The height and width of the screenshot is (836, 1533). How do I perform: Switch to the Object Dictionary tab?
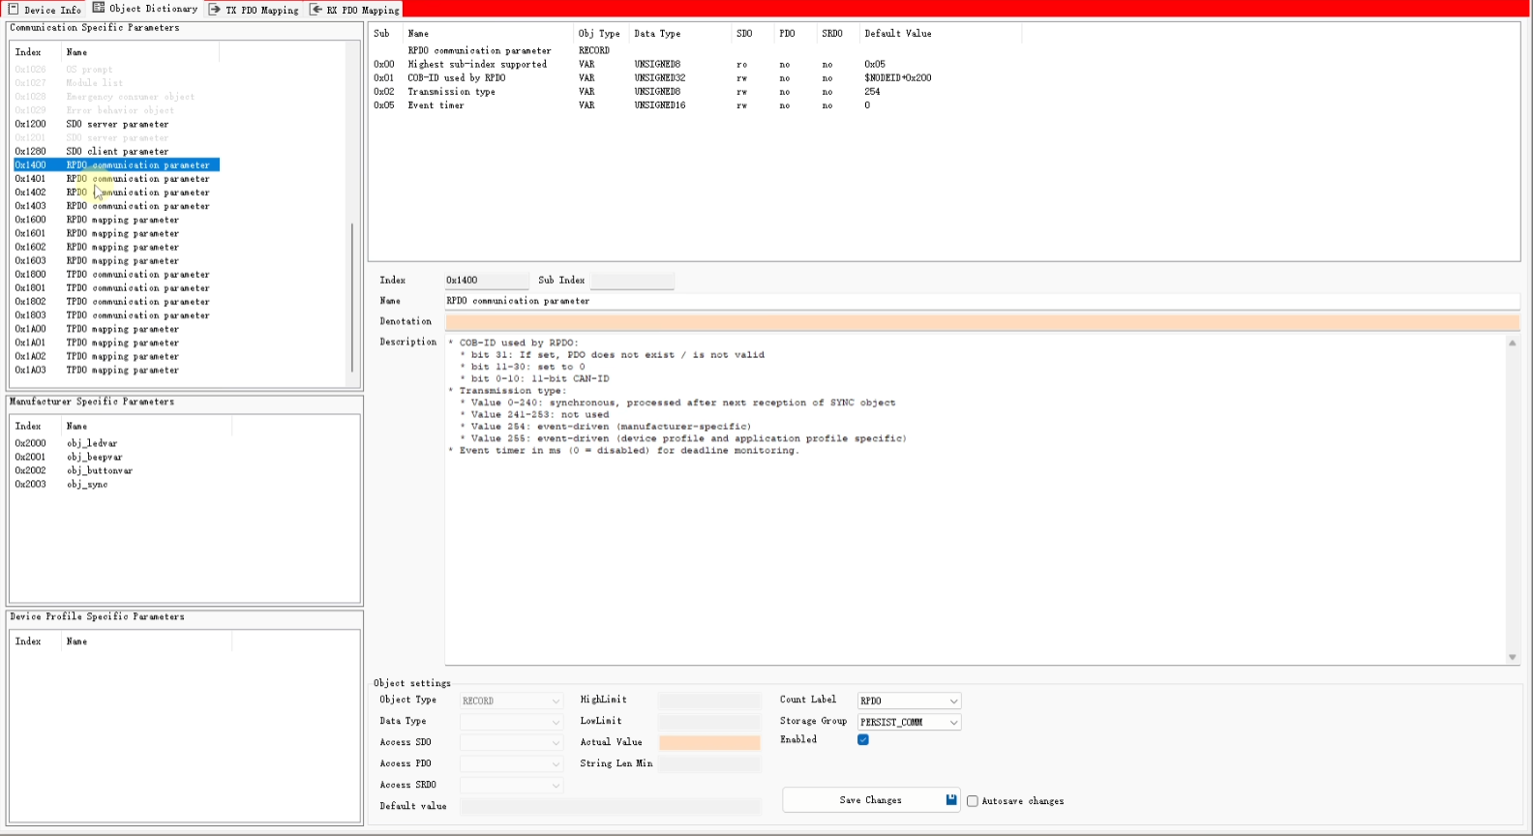(145, 9)
